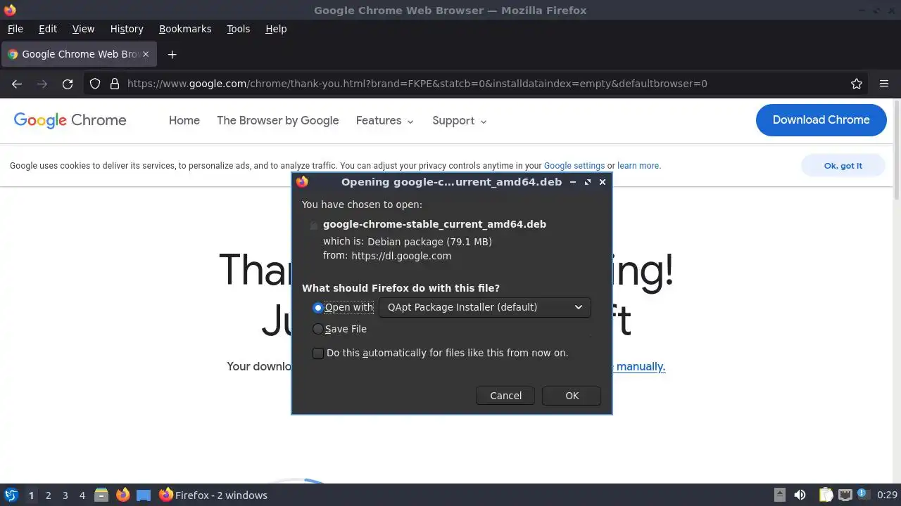Screen dimensions: 901x506
Task: Launch Firefox from the taskbar quick launcher
Action: point(122,495)
